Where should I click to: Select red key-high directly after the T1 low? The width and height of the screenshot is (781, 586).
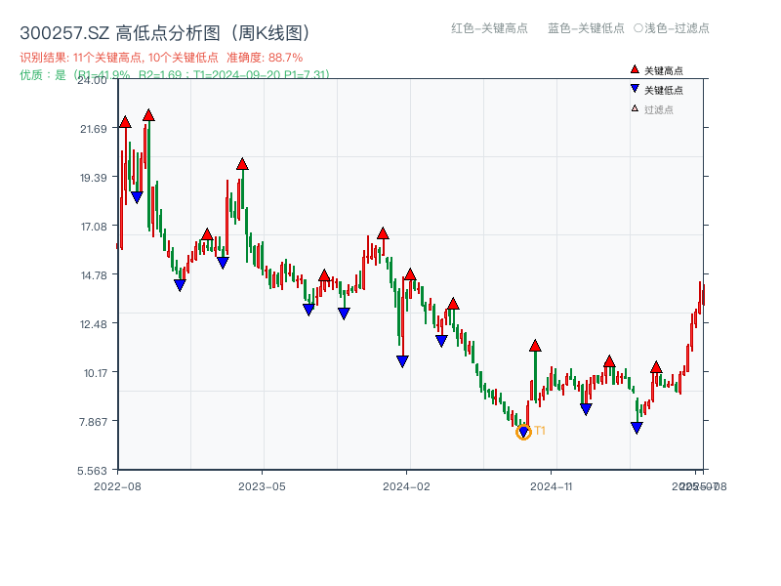click(x=535, y=346)
